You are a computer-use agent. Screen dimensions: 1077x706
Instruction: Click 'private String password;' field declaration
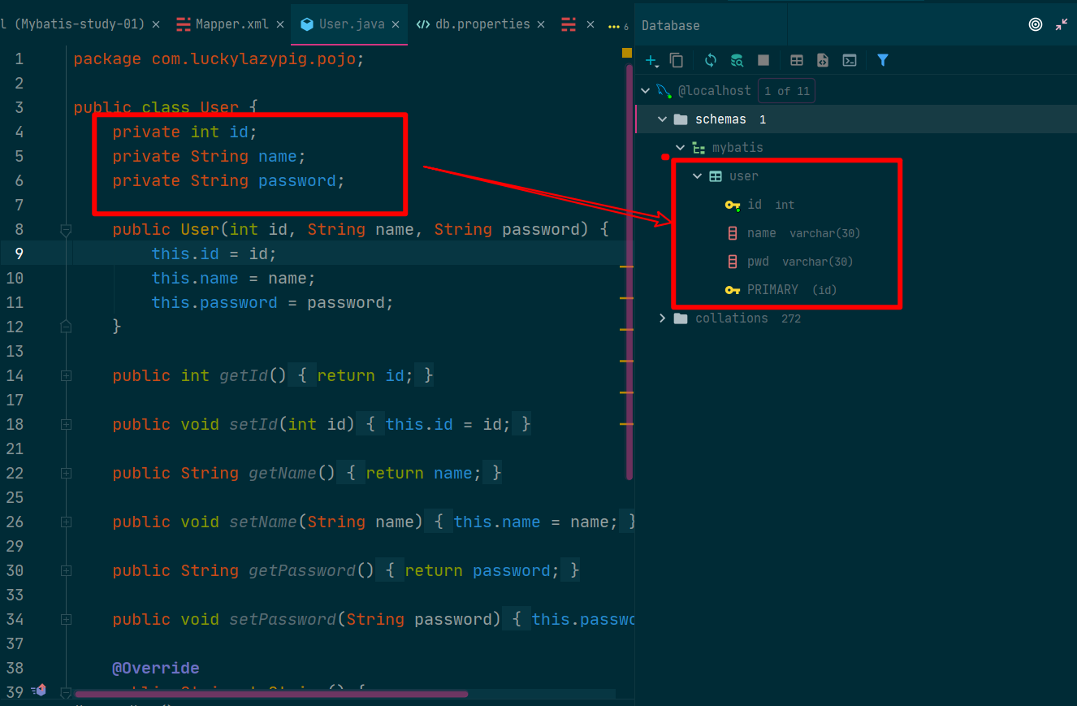coord(228,180)
